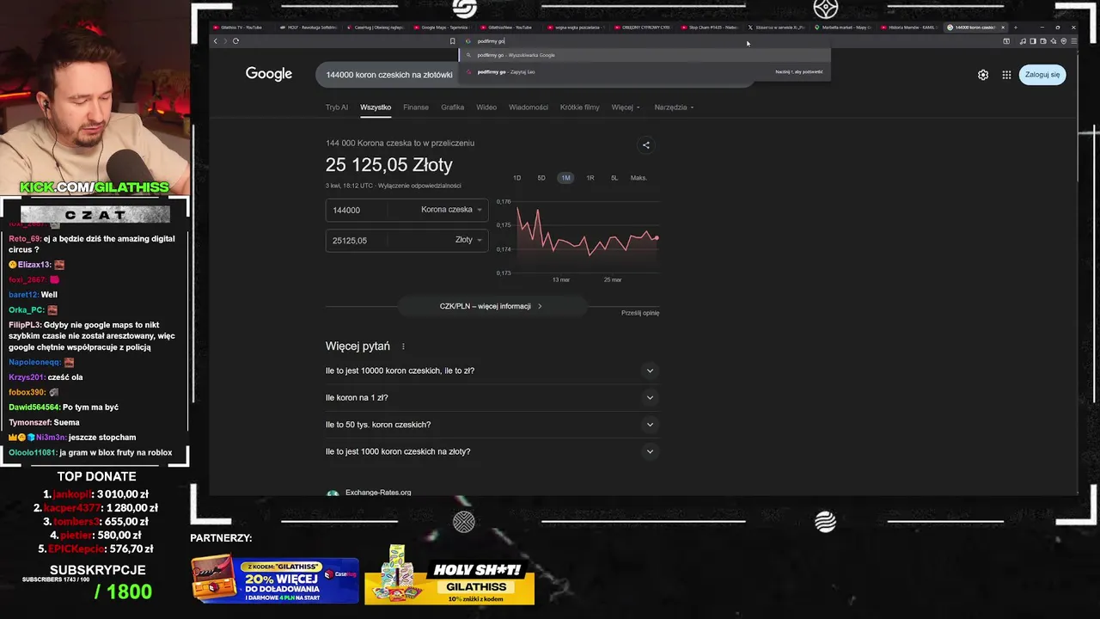This screenshot has height=619, width=1100.
Task: Click top donor jankopl entry
Action: coord(97,494)
